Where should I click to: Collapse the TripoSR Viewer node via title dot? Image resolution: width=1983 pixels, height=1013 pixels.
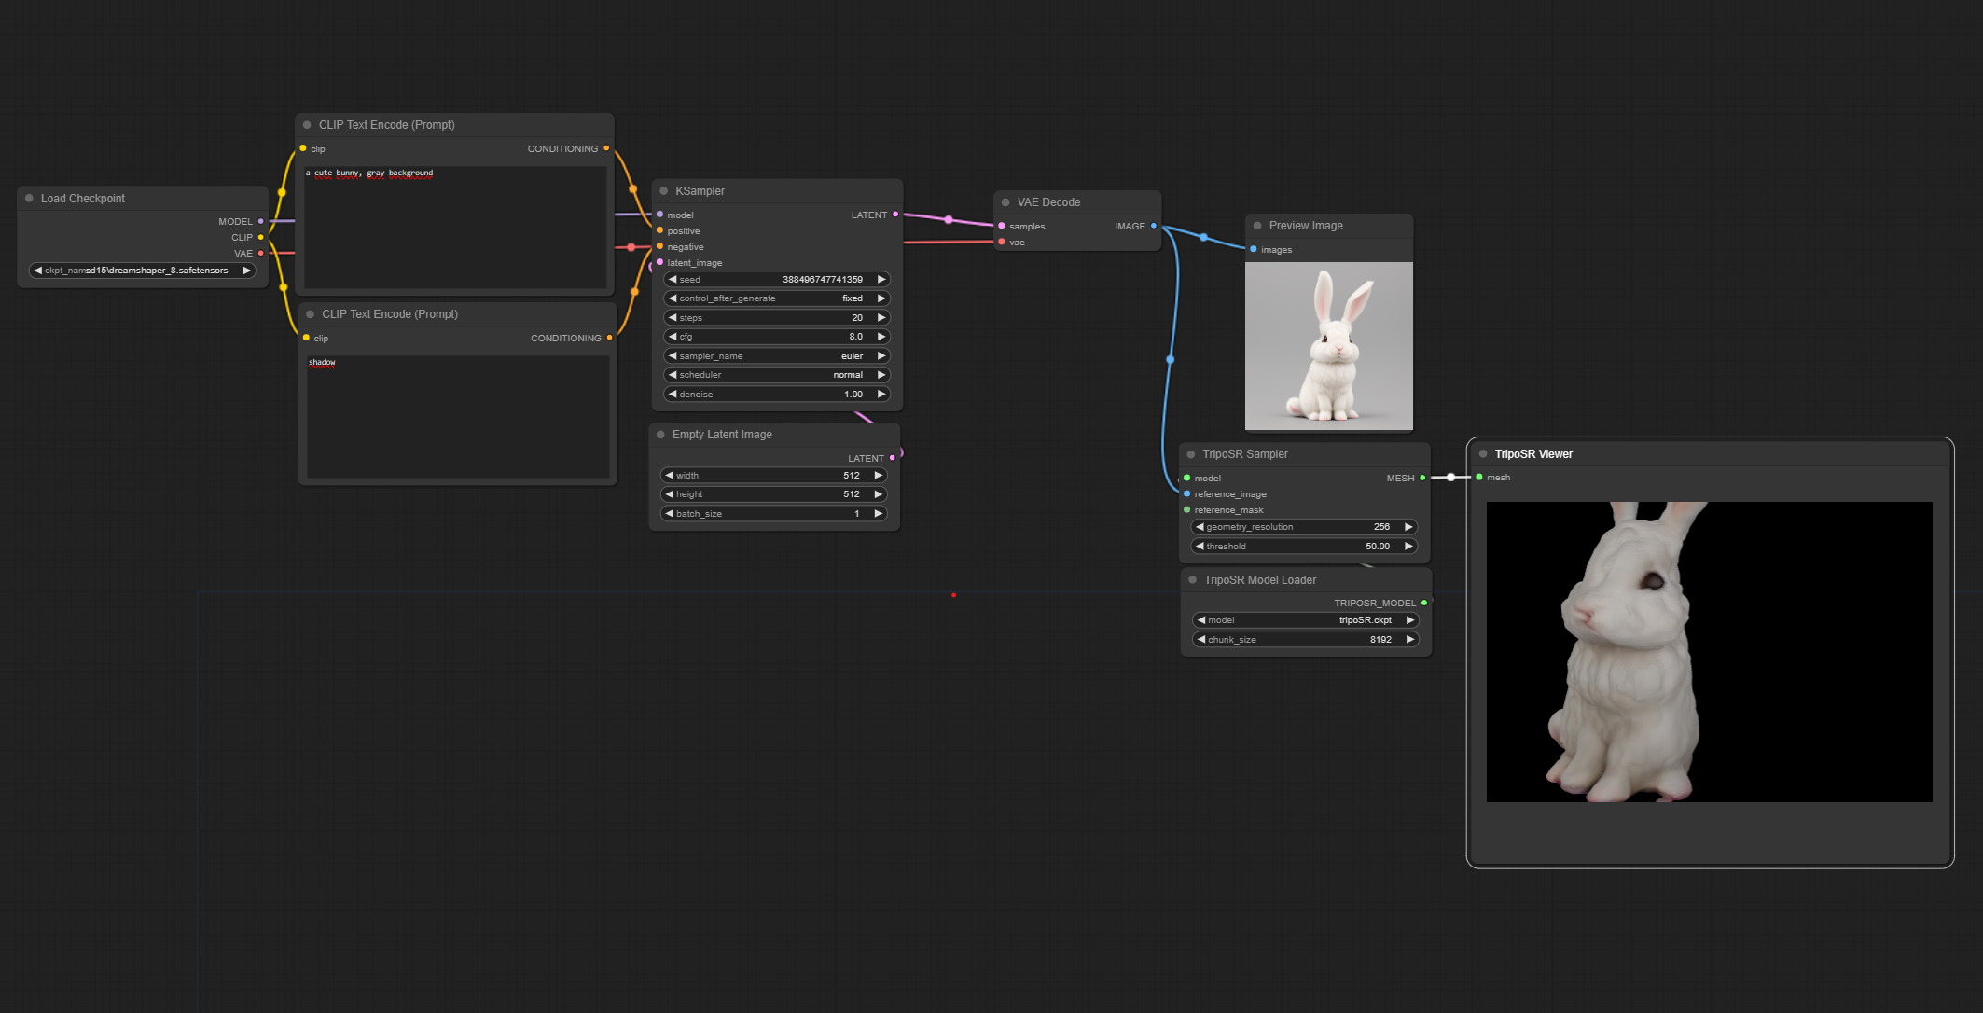click(1483, 454)
